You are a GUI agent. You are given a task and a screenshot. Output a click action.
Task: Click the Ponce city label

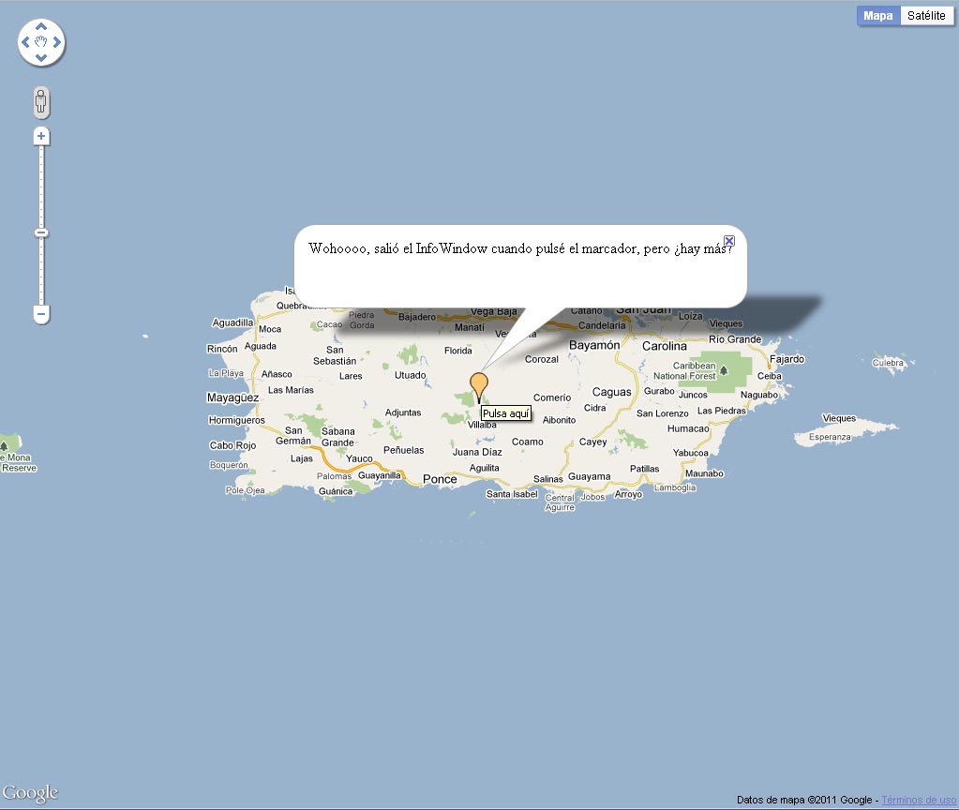pyautogui.click(x=440, y=479)
